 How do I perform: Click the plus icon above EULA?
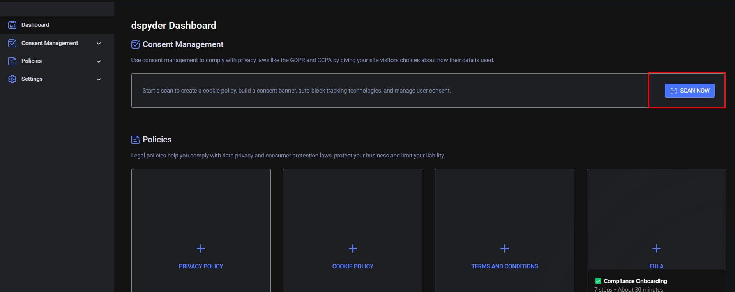click(x=656, y=248)
